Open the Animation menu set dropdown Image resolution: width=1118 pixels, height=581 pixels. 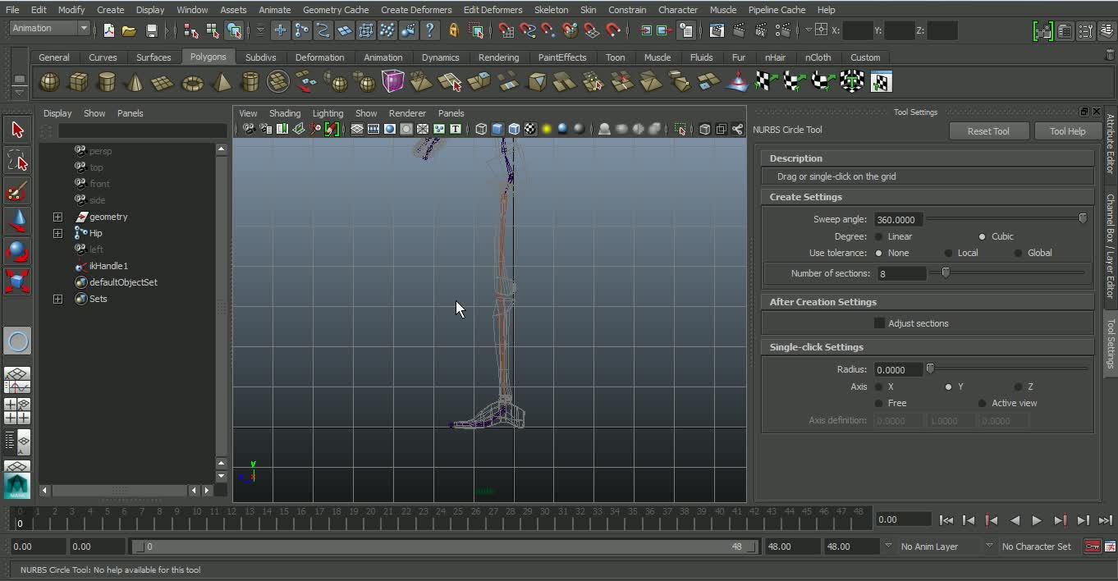pyautogui.click(x=49, y=28)
